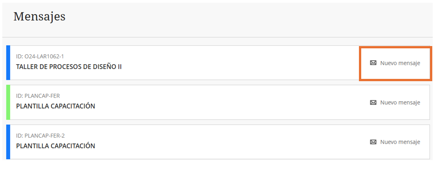Click inside the orange highlighted box in the first row
435x171 pixels.
point(396,64)
